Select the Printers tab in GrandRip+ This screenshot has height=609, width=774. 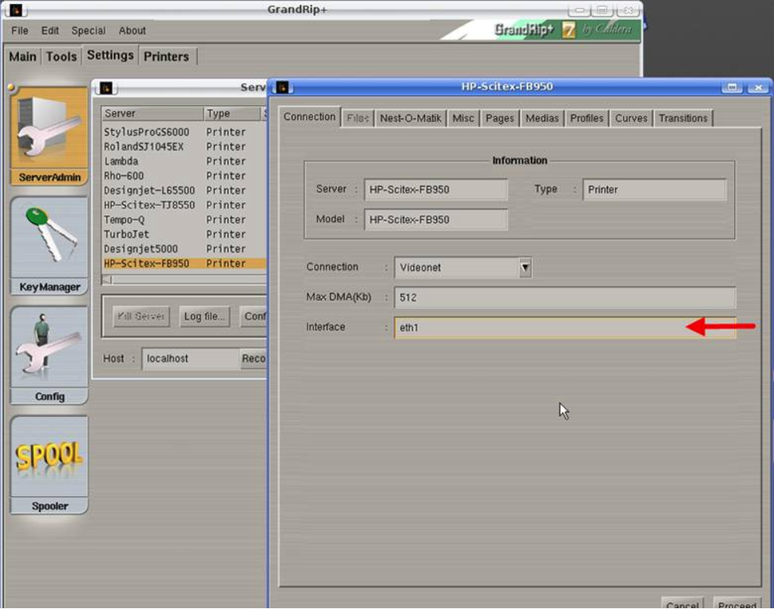coord(166,56)
